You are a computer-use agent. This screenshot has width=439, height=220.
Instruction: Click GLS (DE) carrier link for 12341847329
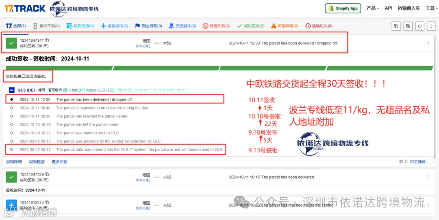143,180
